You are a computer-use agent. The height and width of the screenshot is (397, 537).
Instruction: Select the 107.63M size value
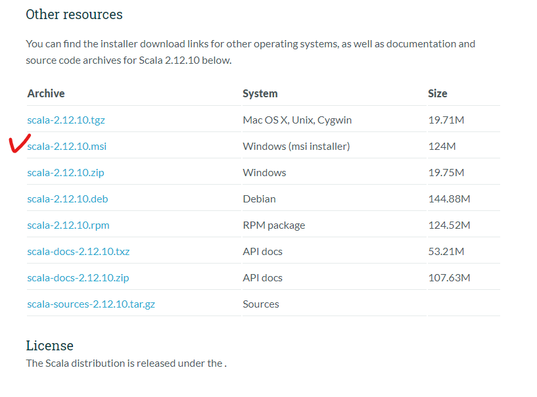click(450, 278)
